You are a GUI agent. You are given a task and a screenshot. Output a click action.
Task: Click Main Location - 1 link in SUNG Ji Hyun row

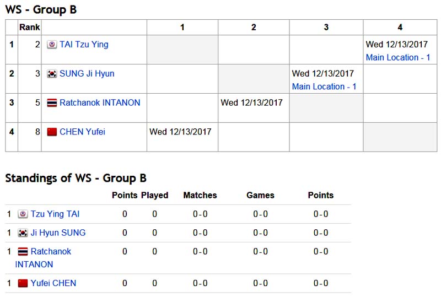click(x=324, y=87)
